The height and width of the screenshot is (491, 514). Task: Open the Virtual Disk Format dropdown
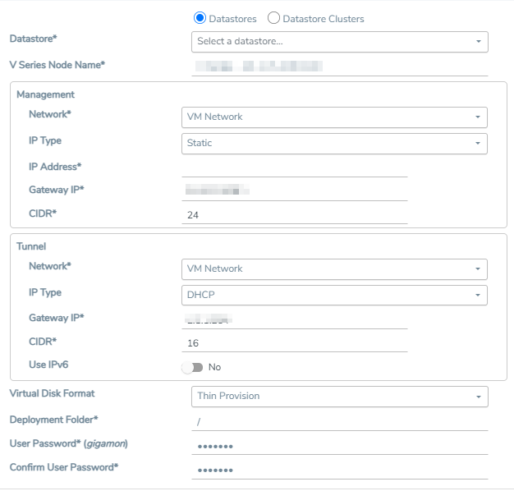click(340, 397)
